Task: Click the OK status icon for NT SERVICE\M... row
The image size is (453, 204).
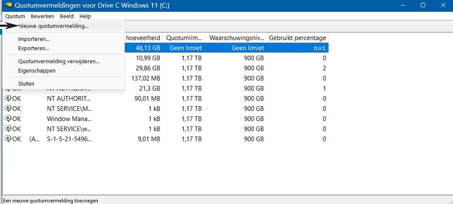Action: [x=8, y=108]
